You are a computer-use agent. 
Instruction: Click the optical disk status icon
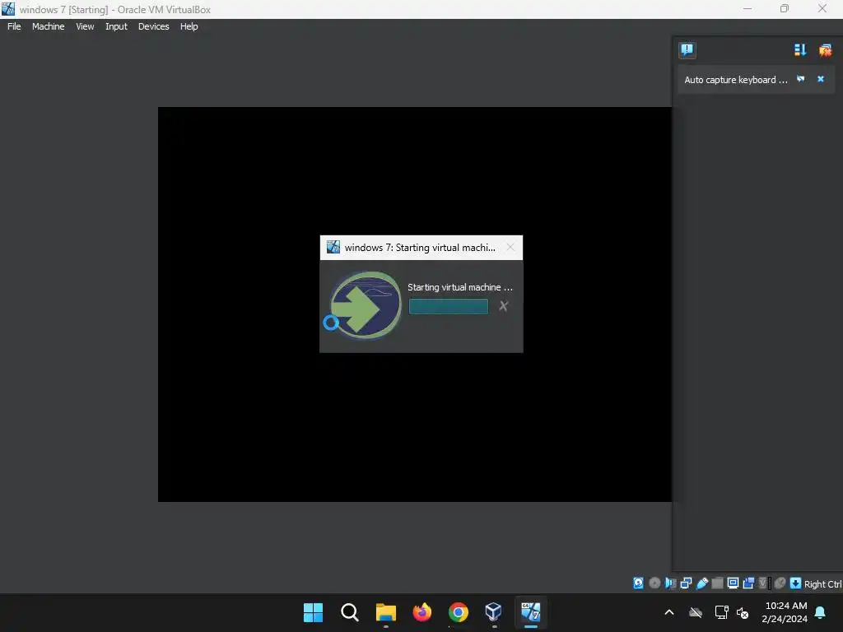pyautogui.click(x=654, y=583)
